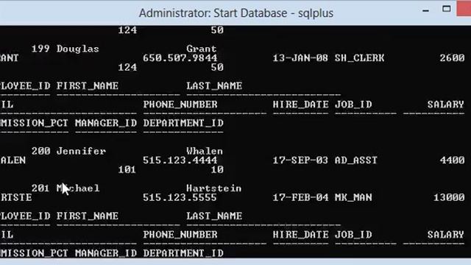Click hire date 17-SEP-03
Image resolution: width=471 pixels, height=265 pixels.
pos(300,160)
